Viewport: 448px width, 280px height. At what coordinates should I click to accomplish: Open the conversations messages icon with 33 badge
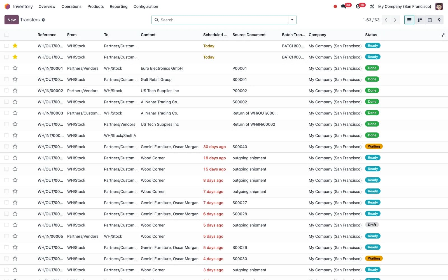344,6
